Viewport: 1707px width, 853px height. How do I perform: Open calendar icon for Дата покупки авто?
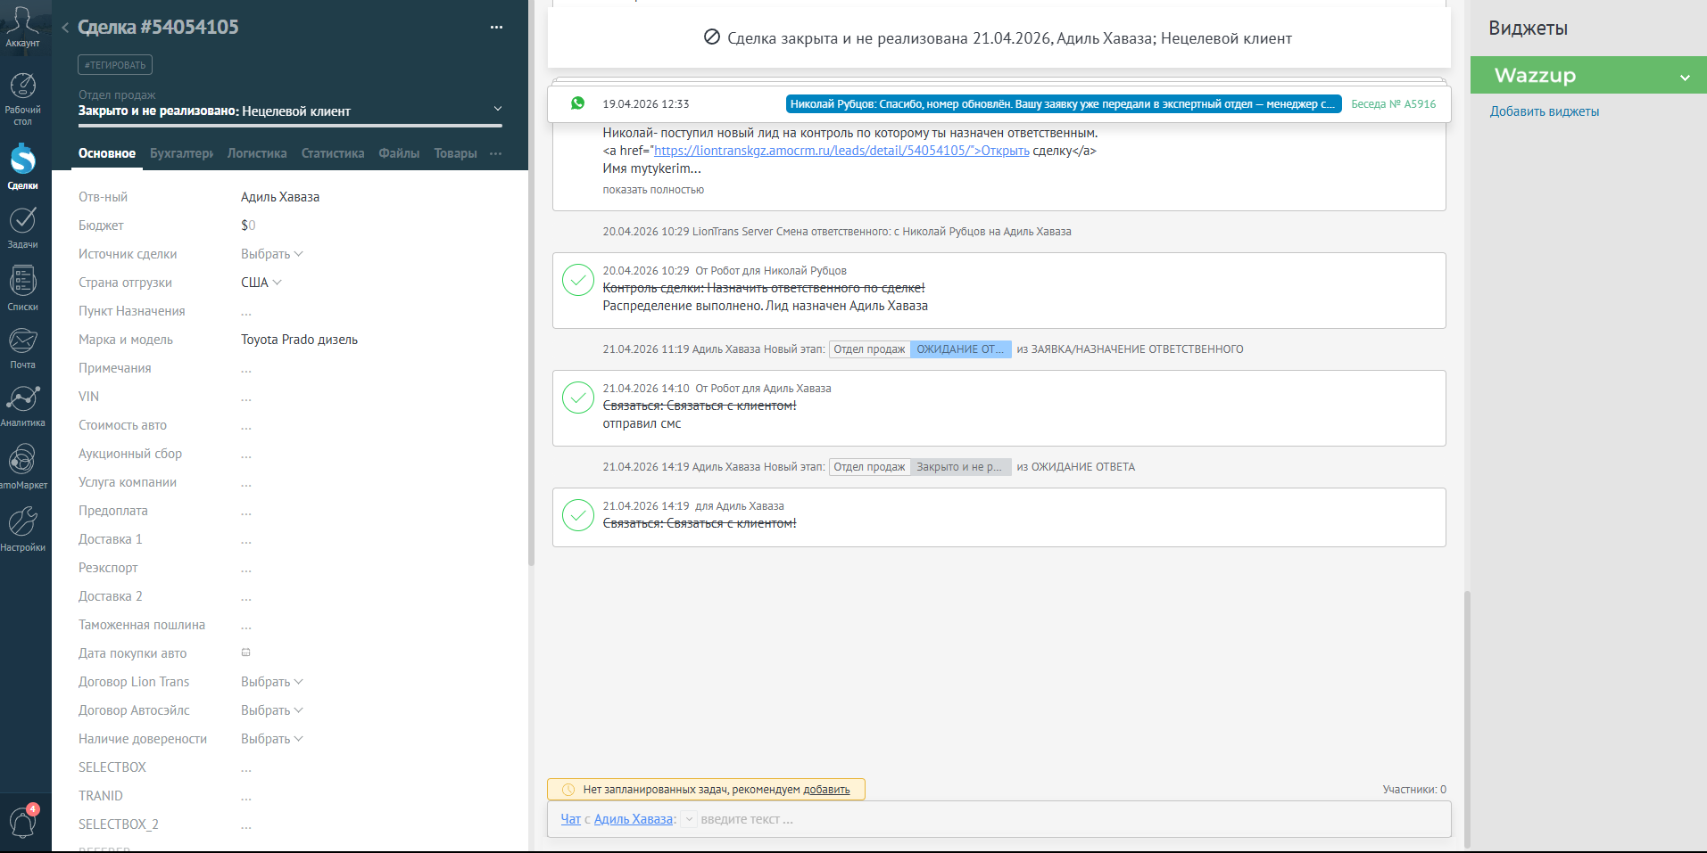coord(246,652)
